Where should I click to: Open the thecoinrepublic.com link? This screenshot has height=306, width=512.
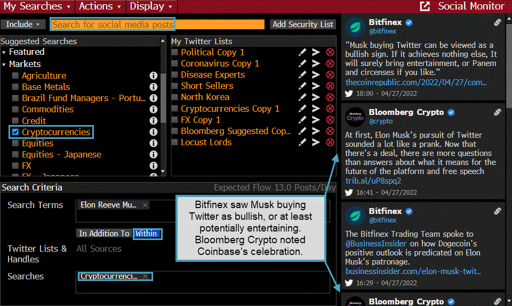point(415,82)
